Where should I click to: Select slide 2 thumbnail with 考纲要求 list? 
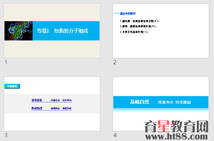(x=161, y=31)
